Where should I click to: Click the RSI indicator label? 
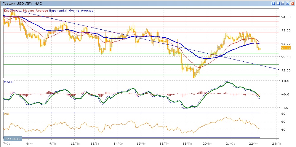6,114
